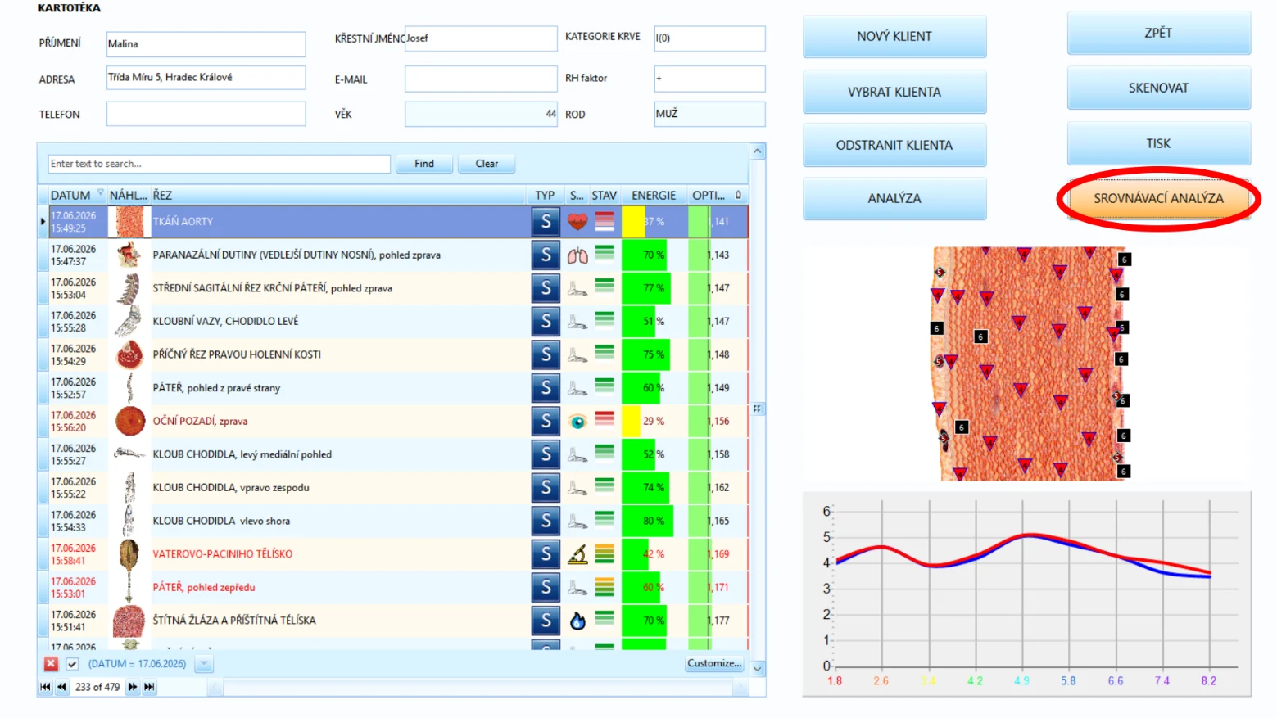Click the S type icon for TKÁŇ AORTY

click(x=546, y=221)
